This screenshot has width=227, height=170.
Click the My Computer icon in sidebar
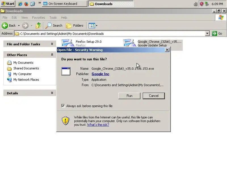(x=9, y=74)
